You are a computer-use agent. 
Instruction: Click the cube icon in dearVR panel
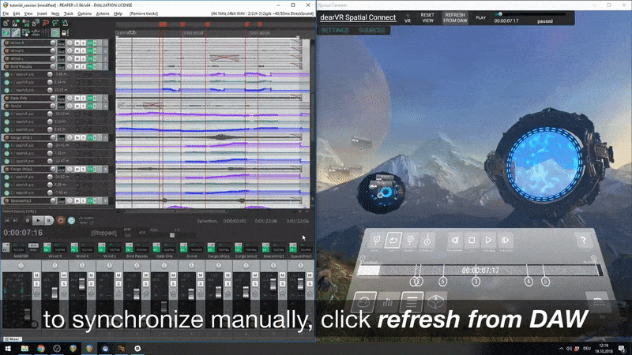coord(436,301)
